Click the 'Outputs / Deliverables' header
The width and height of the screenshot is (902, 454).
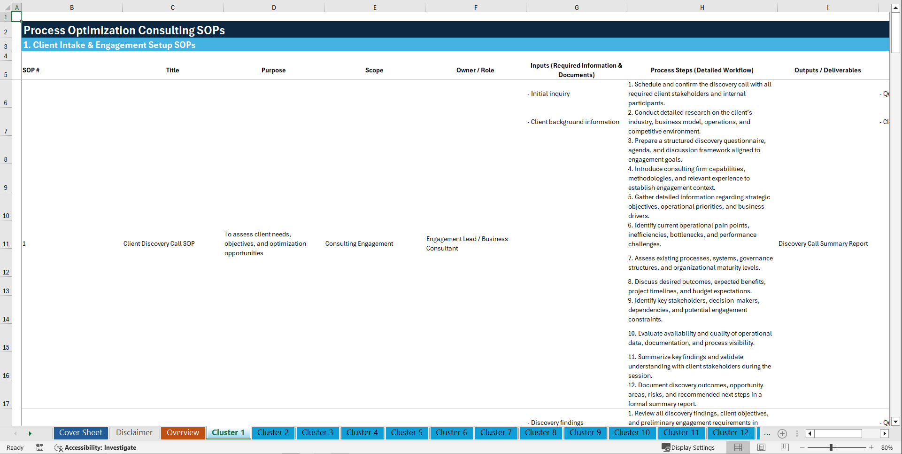828,70
